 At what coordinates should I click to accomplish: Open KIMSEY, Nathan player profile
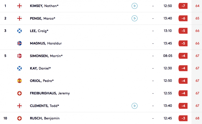tap(44, 6)
